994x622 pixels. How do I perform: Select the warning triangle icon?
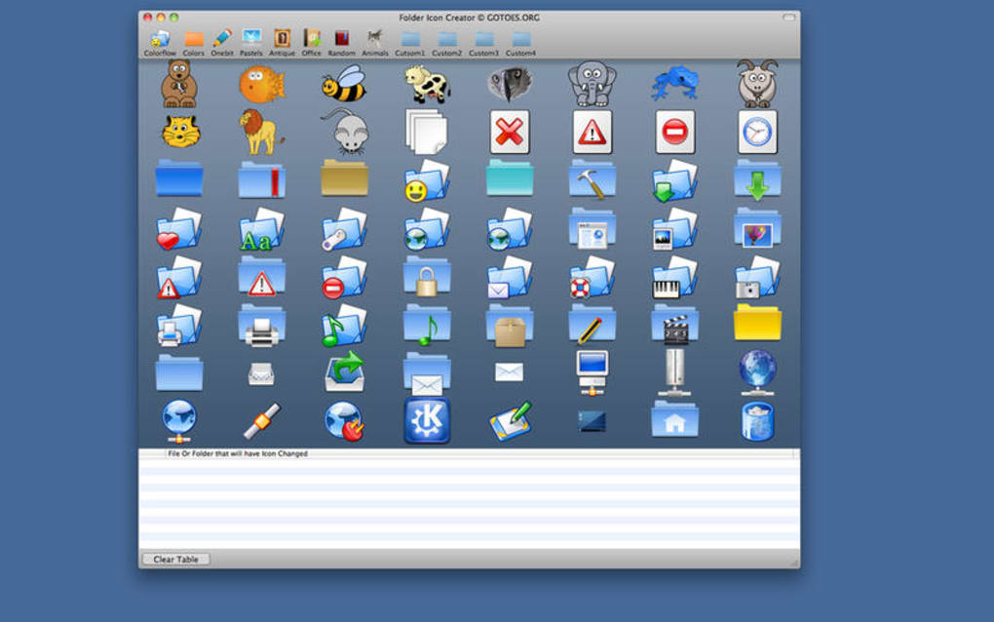(x=592, y=132)
